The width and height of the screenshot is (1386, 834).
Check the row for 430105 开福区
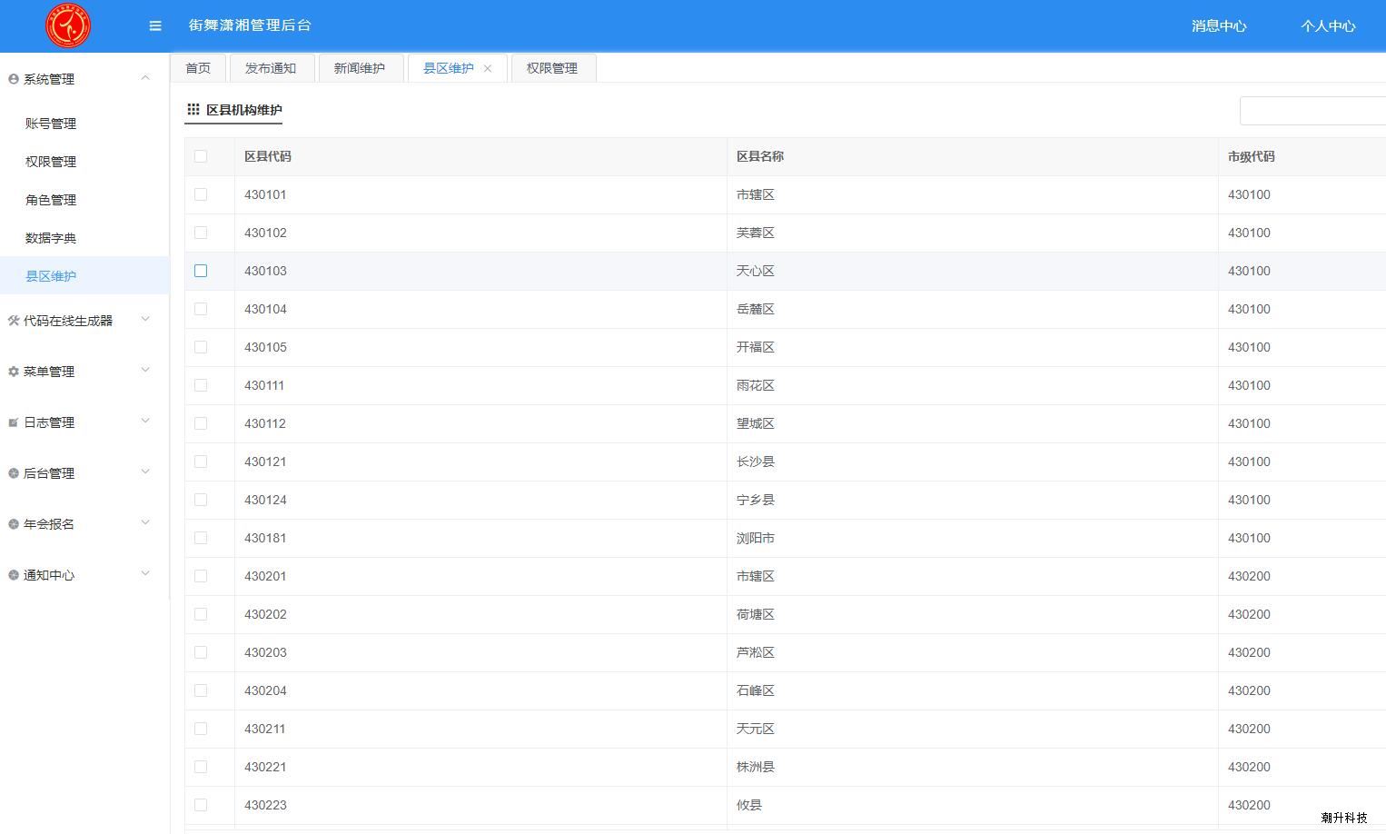[201, 347]
